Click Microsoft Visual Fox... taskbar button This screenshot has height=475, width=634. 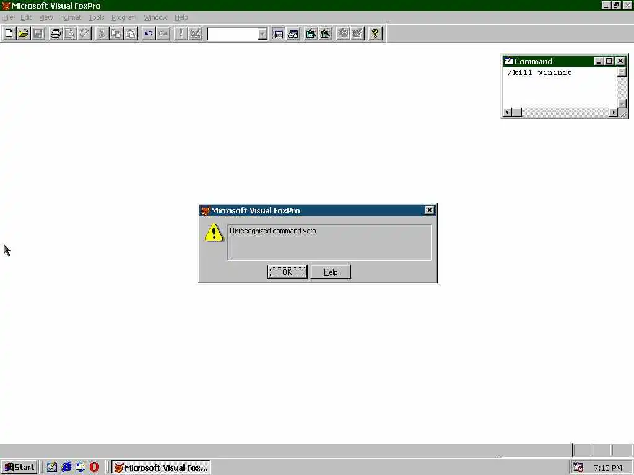pyautogui.click(x=161, y=468)
